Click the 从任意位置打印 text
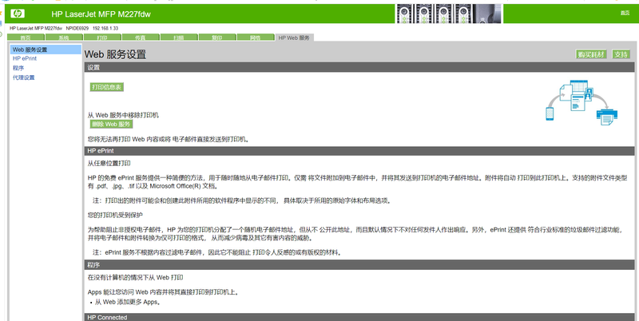Viewport: 639px width, 321px height. click(109, 164)
